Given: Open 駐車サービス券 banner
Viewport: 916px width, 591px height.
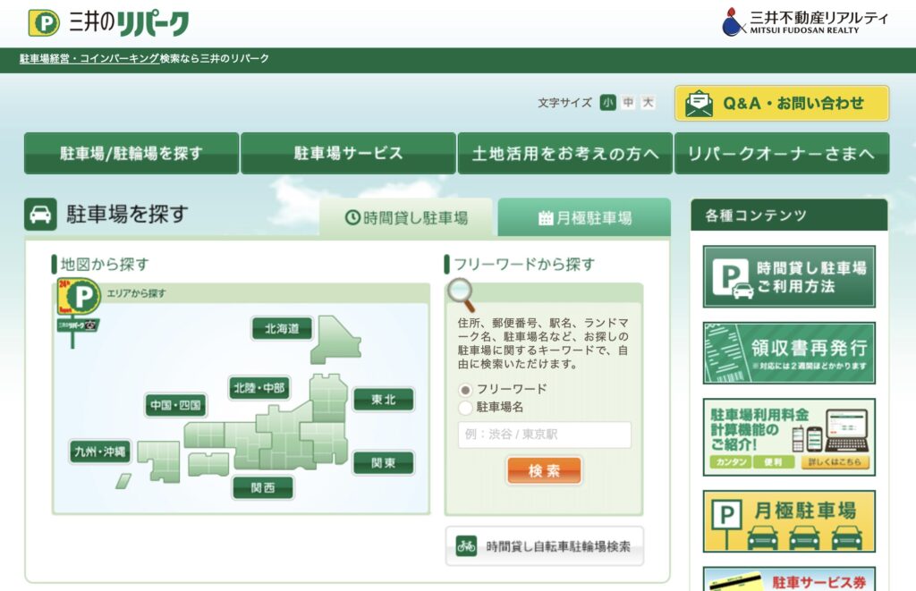Looking at the screenshot, I should [x=789, y=579].
